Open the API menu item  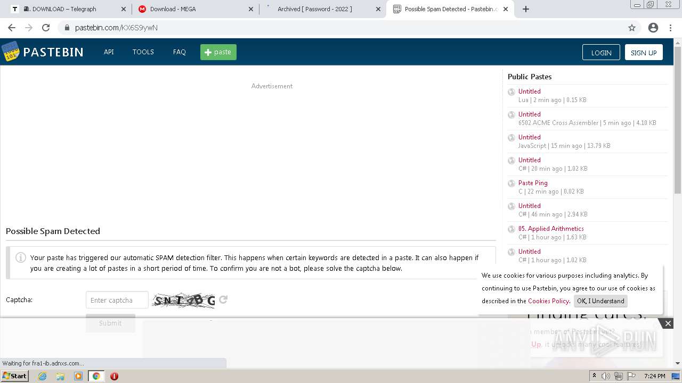(109, 52)
